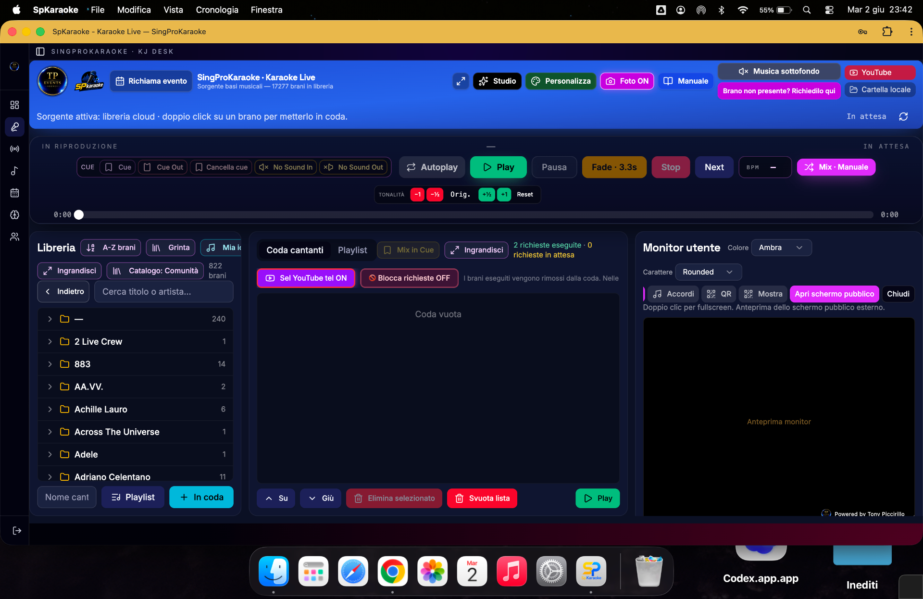
Task: Open the calendar icon in left sidebar
Action: (x=14, y=193)
